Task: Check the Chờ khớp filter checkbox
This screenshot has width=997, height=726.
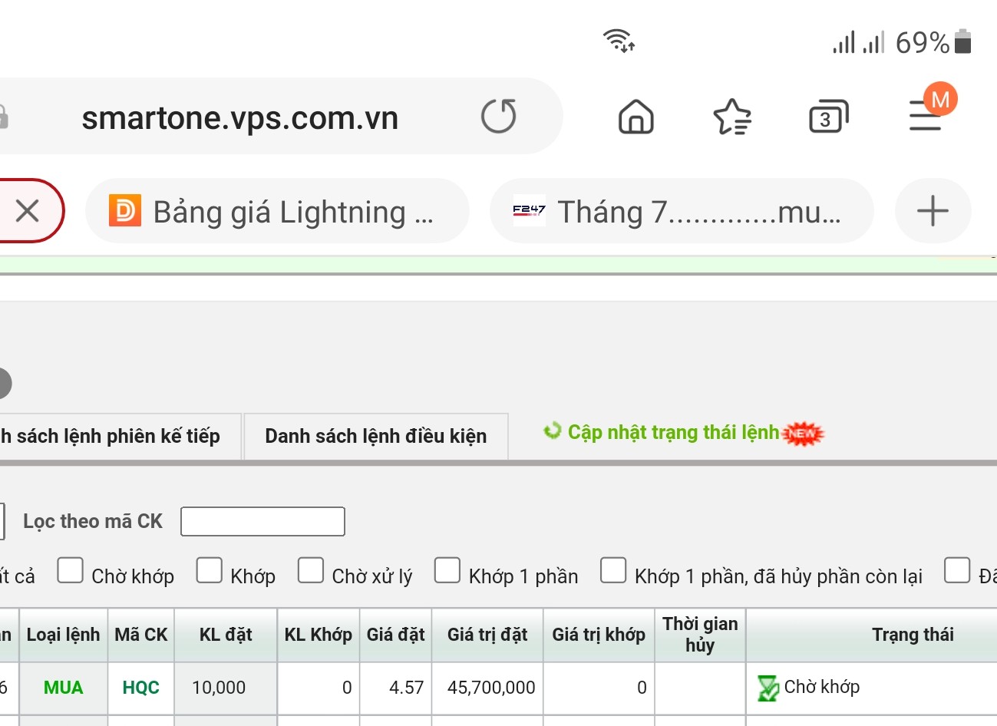Action: 70,570
